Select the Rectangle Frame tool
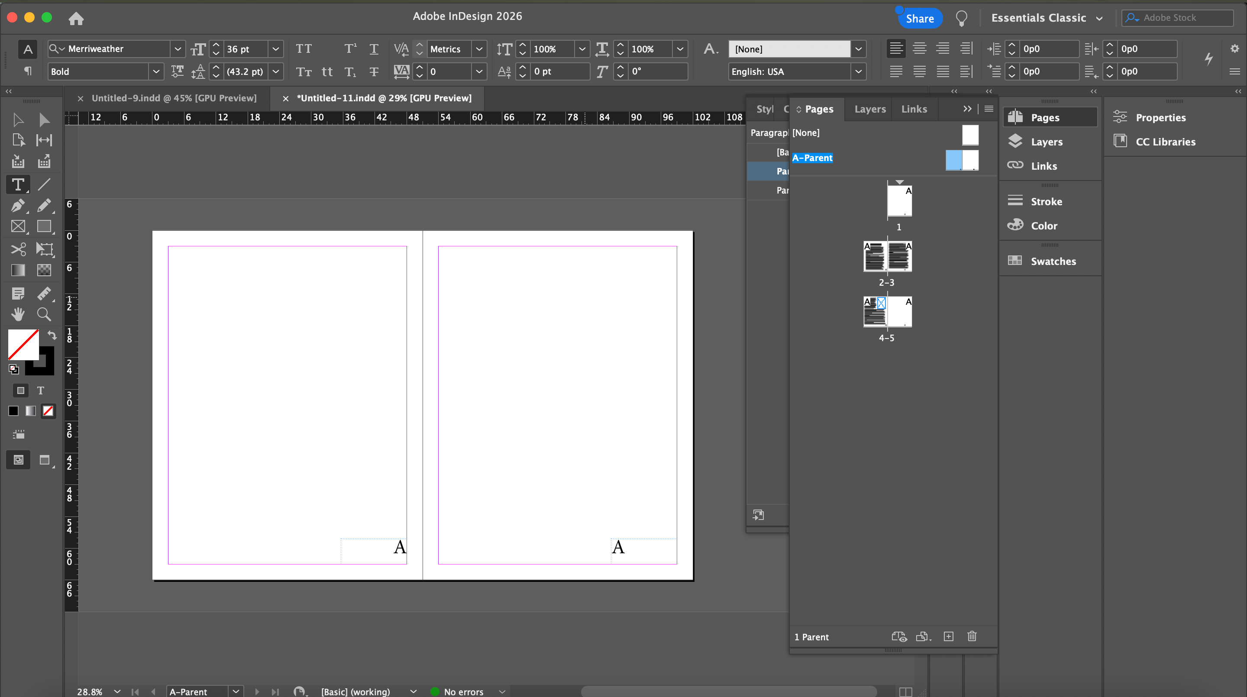Viewport: 1247px width, 697px height. click(18, 226)
